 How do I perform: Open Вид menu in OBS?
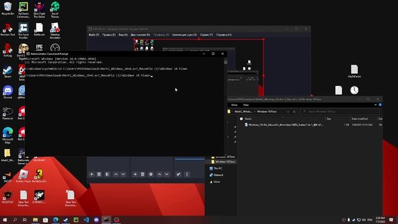pyautogui.click(x=123, y=35)
